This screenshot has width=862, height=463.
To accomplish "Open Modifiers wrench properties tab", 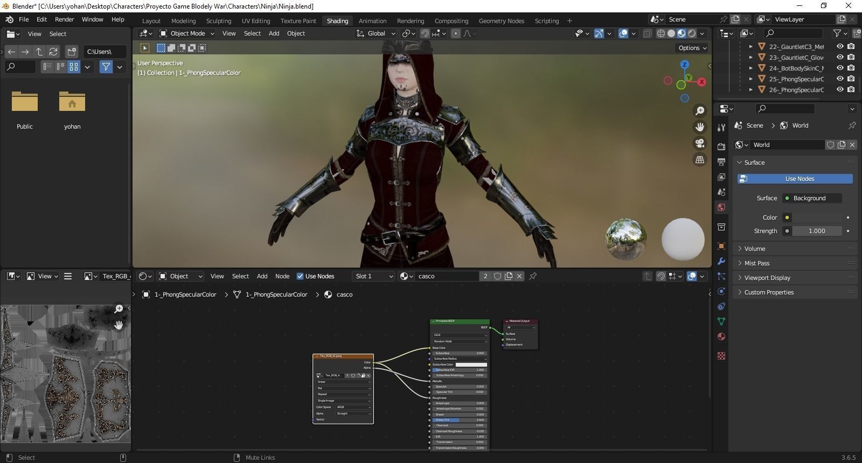I will [x=721, y=261].
